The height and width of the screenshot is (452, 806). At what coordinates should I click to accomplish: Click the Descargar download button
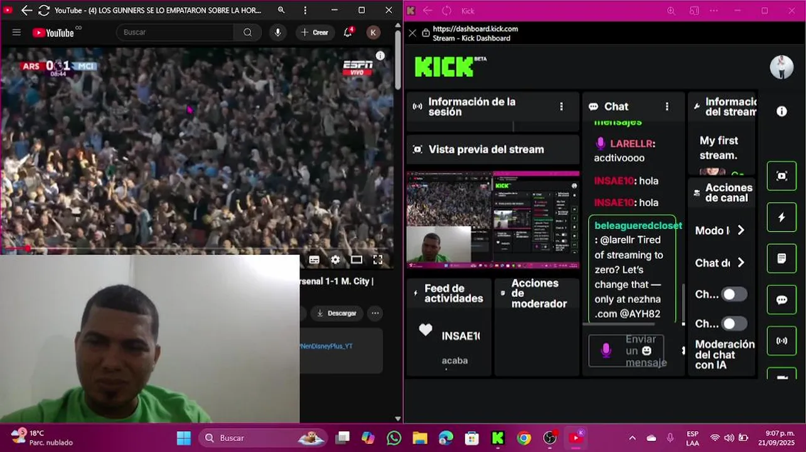coord(337,313)
